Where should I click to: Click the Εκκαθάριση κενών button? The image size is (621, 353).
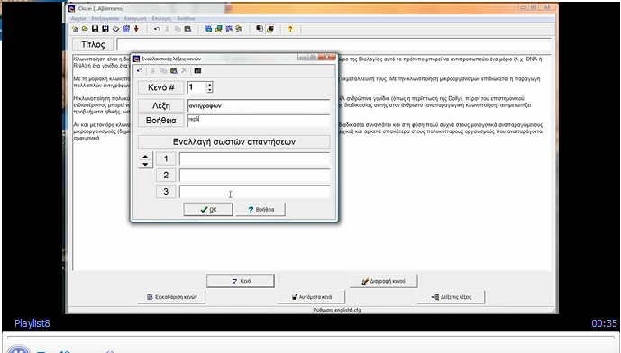[x=171, y=297]
